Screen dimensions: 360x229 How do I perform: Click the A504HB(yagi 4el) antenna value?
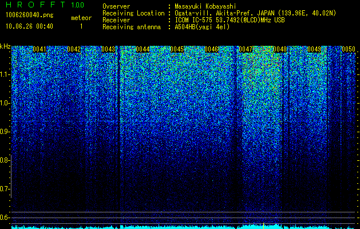[x=202, y=27]
